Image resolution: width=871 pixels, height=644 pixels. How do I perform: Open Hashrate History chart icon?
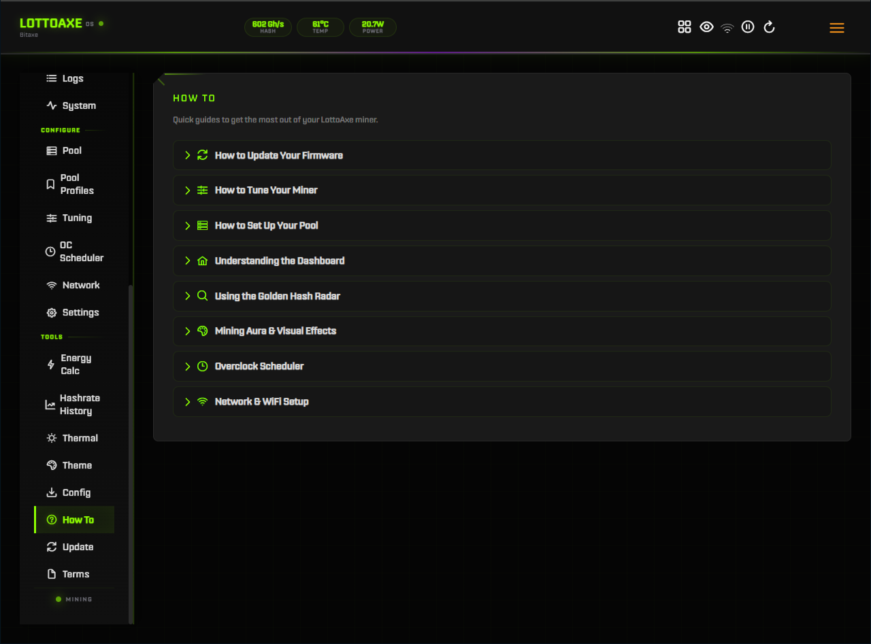tap(50, 405)
